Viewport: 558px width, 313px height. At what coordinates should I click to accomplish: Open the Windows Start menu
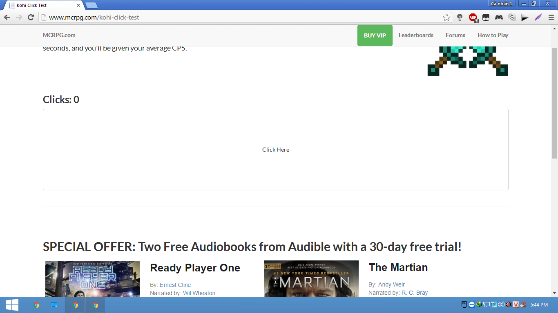coord(12,305)
